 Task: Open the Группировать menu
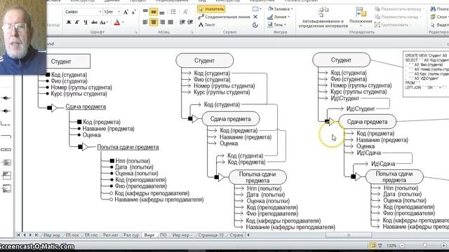pyautogui.click(x=394, y=25)
